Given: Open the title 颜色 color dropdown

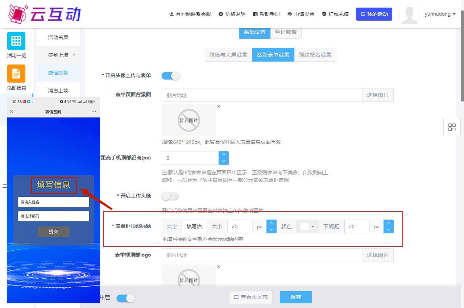Looking at the screenshot, I should click(308, 226).
